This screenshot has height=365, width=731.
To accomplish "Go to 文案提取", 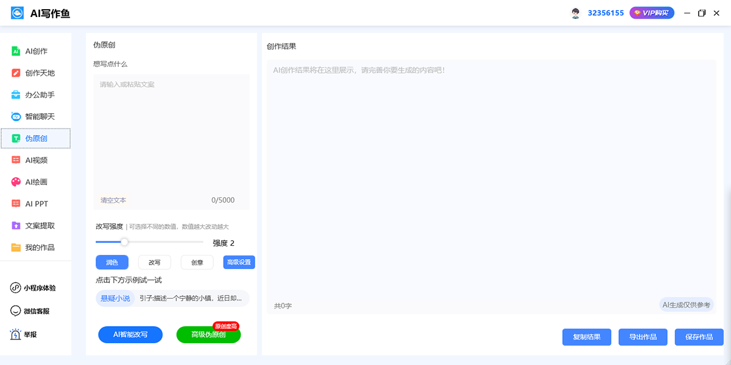I will (36, 226).
